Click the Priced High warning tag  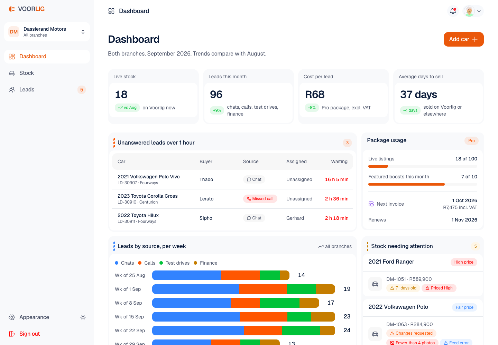[x=439, y=288]
